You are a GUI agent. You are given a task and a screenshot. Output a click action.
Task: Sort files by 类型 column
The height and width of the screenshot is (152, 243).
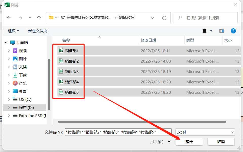tap(190, 40)
